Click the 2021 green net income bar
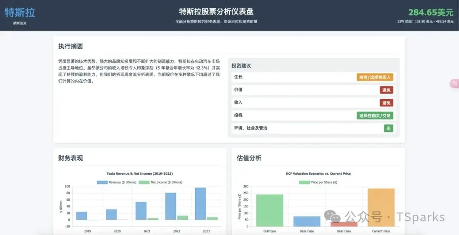Viewport: 459px width, 235px height. coord(153,219)
